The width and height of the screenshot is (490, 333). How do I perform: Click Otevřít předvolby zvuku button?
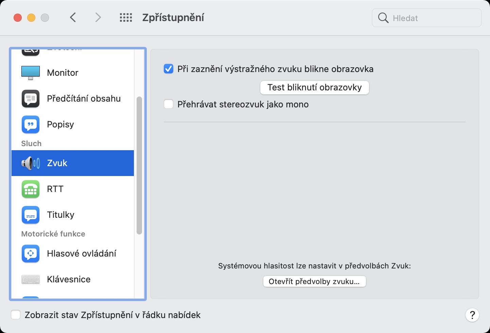coord(314,281)
